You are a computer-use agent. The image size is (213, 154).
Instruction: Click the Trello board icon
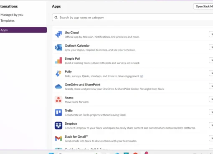[x=58, y=112]
